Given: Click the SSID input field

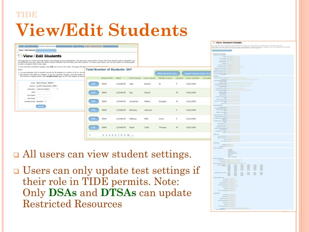Looking at the screenshot, I should pyautogui.click(x=43, y=92).
